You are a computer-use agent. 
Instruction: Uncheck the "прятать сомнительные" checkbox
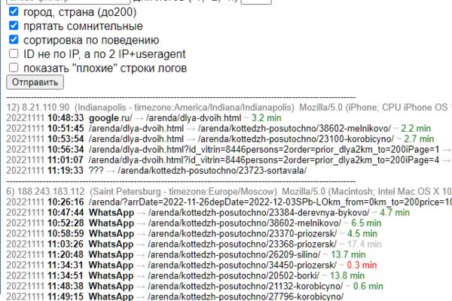[14, 26]
